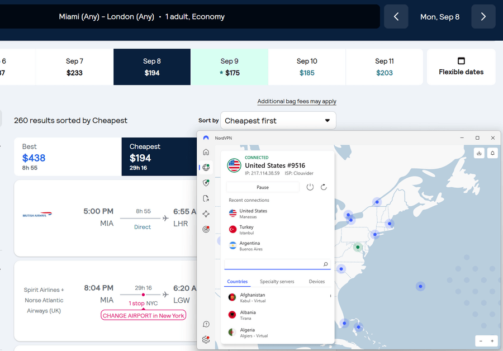Switch to the Specialty servers tab
Image resolution: width=503 pixels, height=351 pixels.
pyautogui.click(x=277, y=281)
